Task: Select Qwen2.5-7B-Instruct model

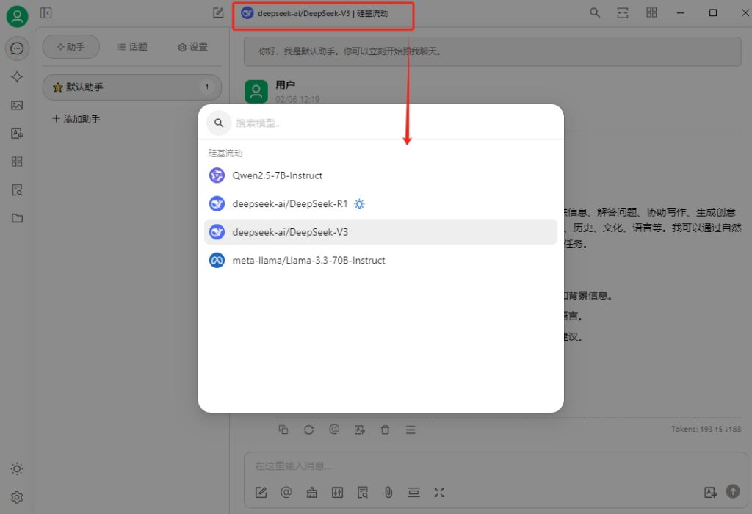Action: pos(381,175)
